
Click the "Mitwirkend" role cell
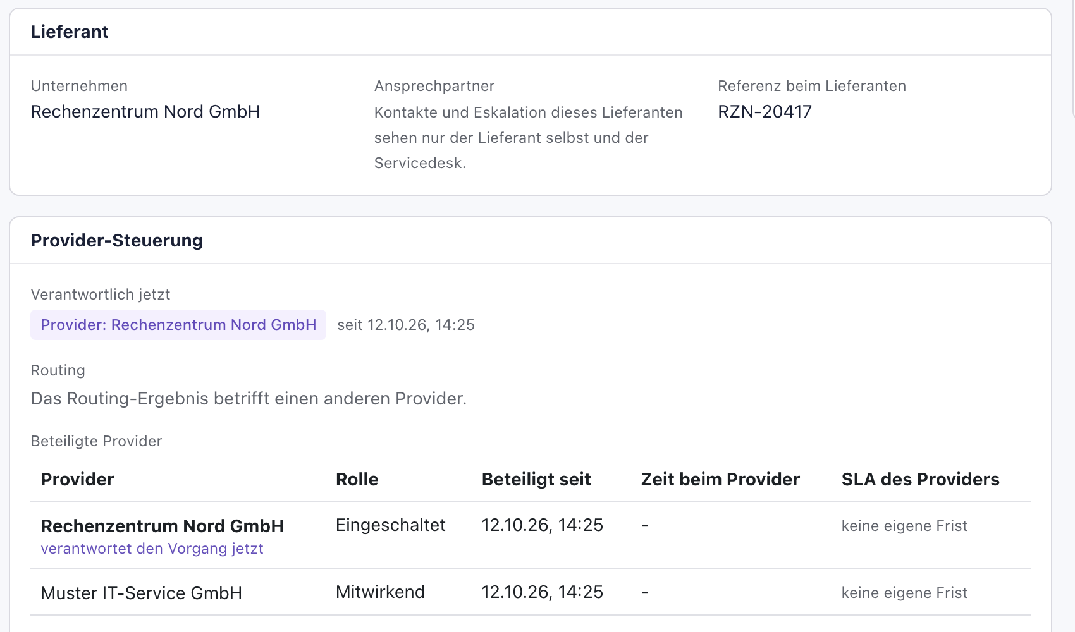[x=380, y=592]
